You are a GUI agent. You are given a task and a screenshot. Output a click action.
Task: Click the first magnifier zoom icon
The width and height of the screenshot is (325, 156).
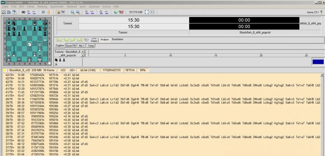72,12
